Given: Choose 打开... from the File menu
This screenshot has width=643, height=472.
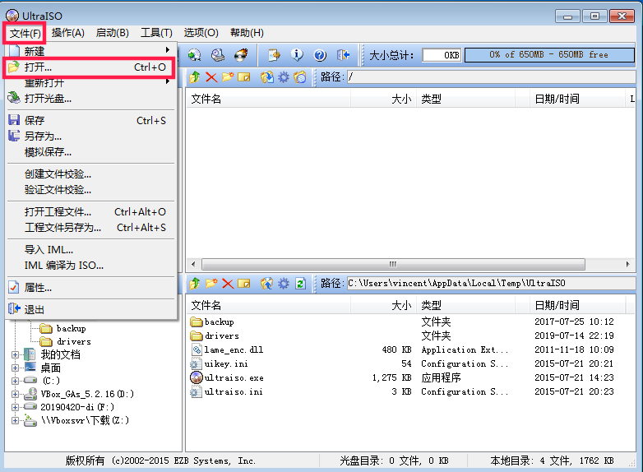Looking at the screenshot, I should click(90, 67).
